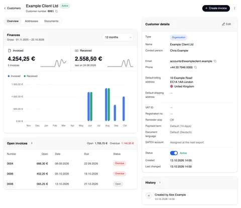Click the Overdue badge for invoice 0006
241x208 pixels.
click(119, 173)
